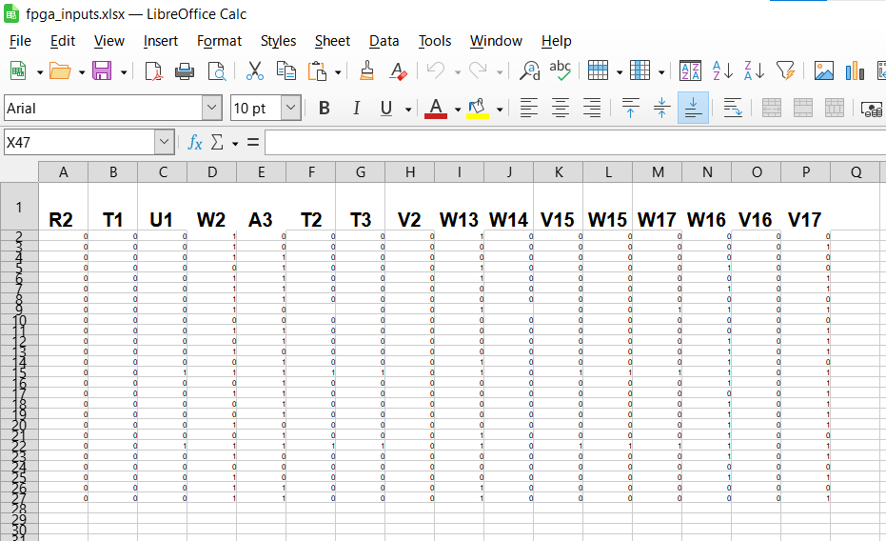
Task: Expand the Arial font name dropdown
Action: click(211, 108)
